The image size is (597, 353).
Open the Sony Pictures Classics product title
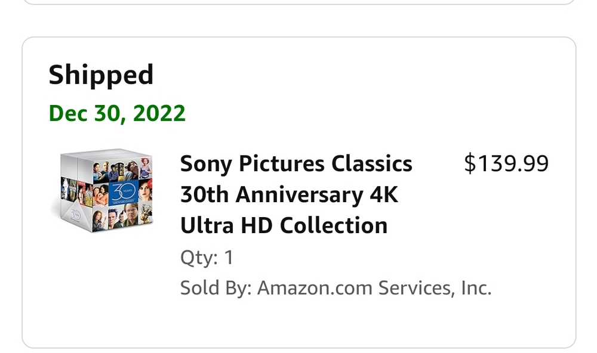coord(296,164)
